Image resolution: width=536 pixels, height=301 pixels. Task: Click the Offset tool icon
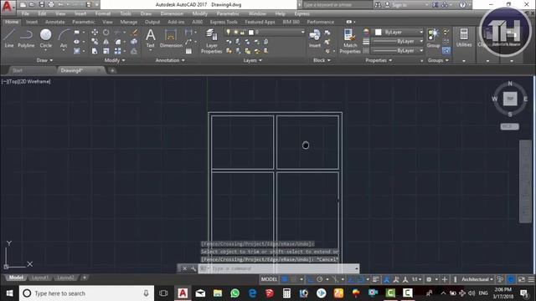[x=134, y=51]
